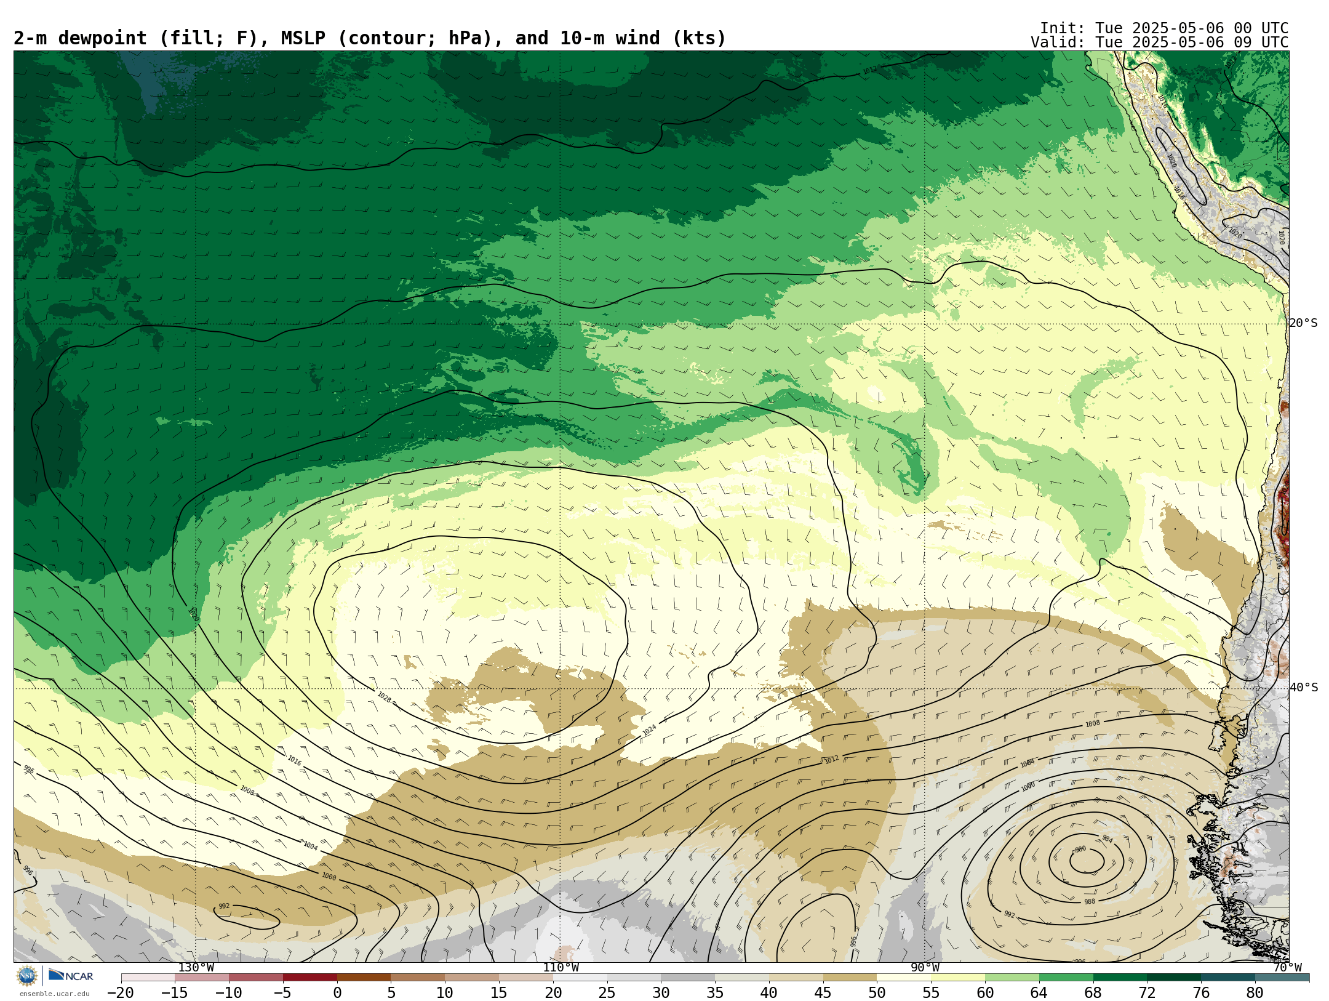Click the colorbar tick label '50'

coord(877,992)
